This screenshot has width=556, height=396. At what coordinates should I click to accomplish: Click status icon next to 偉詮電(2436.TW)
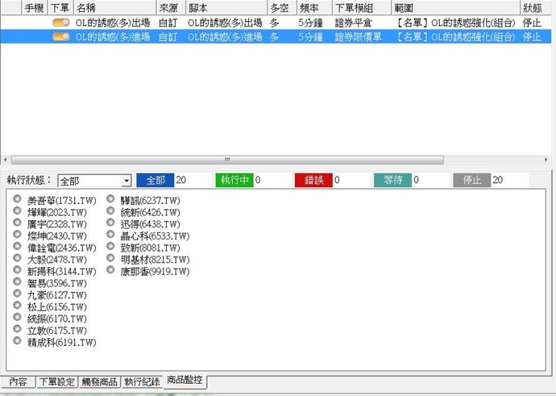(18, 247)
